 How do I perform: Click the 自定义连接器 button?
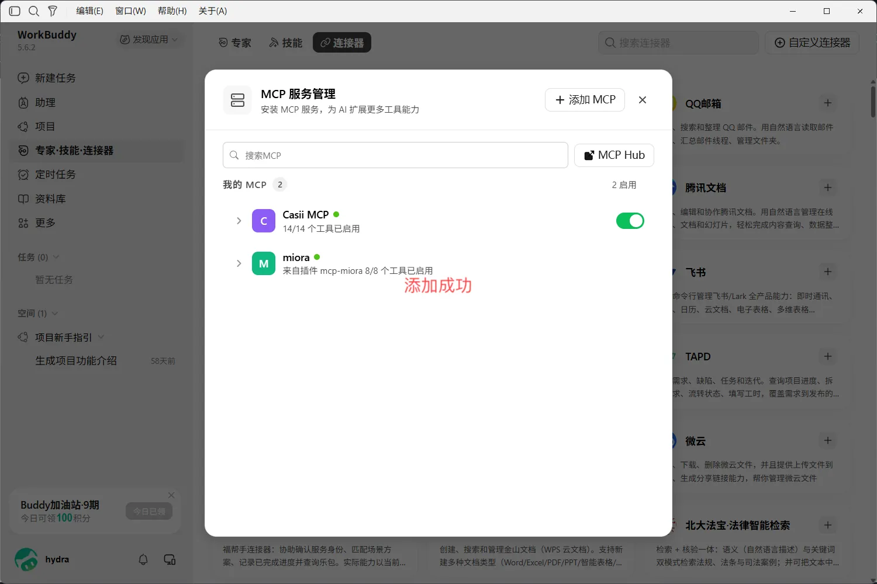812,43
